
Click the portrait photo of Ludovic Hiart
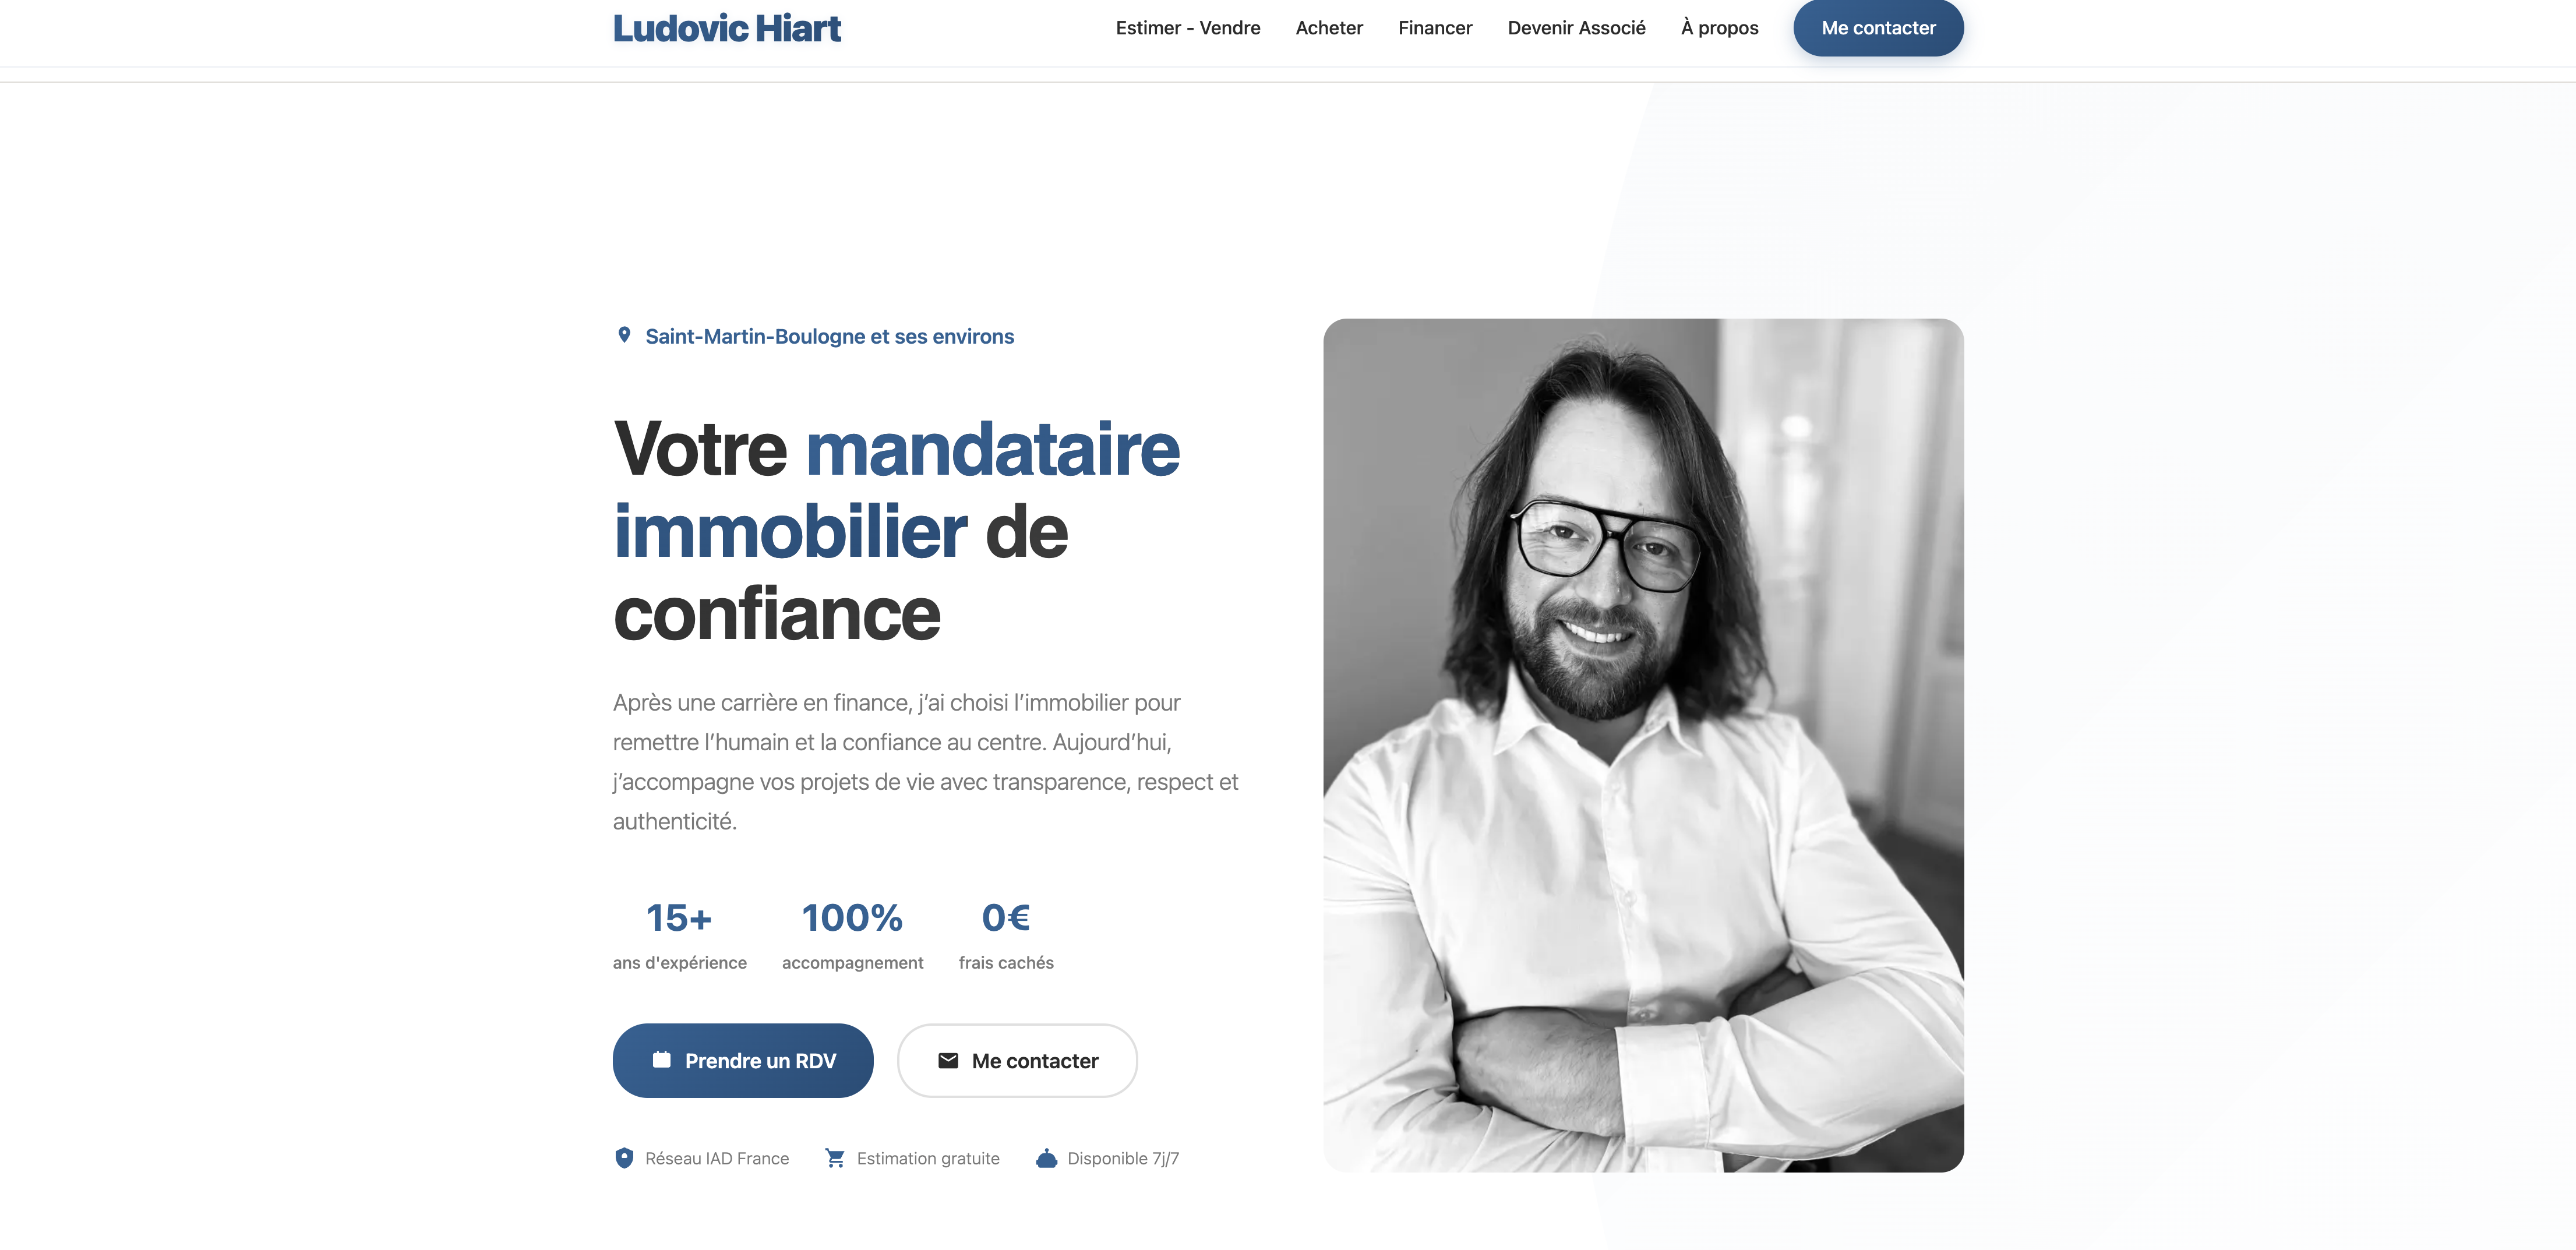1643,745
